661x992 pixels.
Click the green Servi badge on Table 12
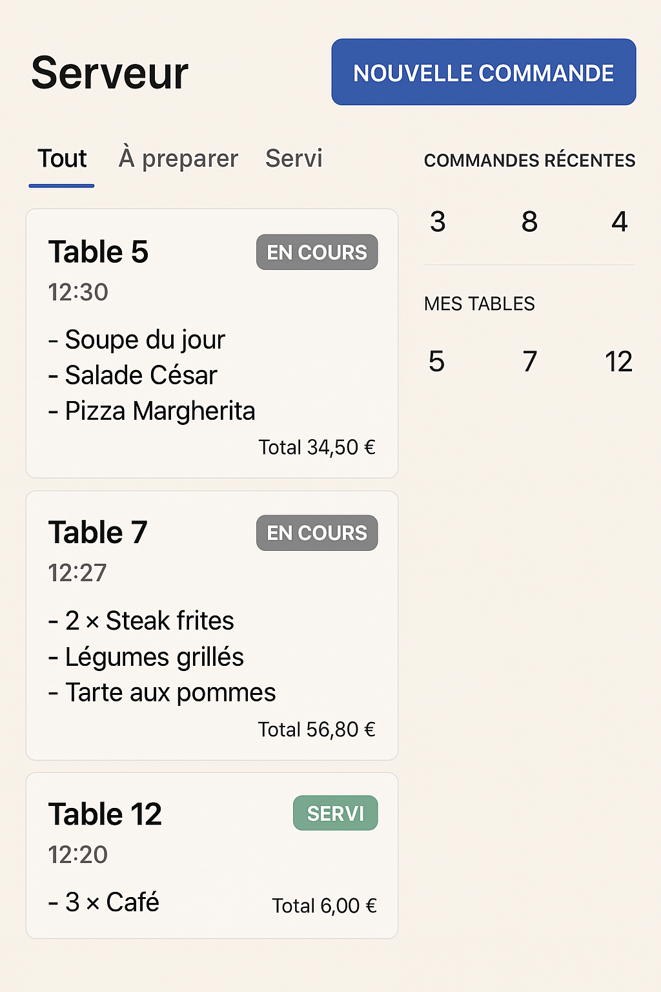point(335,813)
